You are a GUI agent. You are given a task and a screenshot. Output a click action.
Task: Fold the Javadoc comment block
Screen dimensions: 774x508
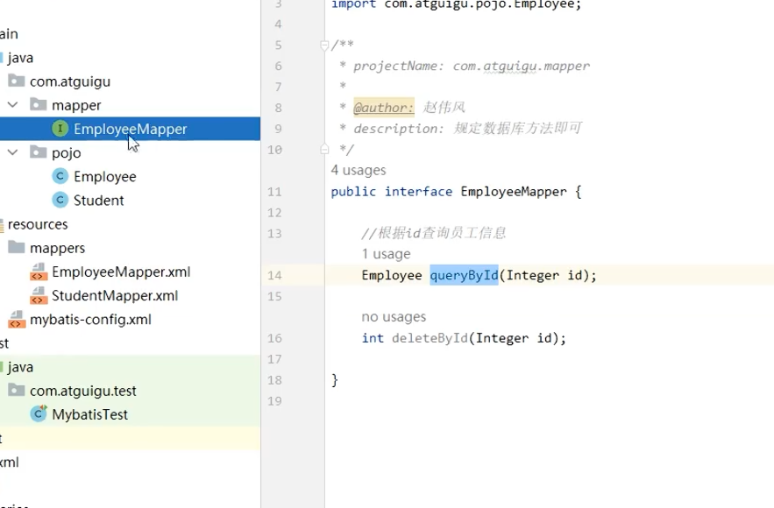(324, 45)
